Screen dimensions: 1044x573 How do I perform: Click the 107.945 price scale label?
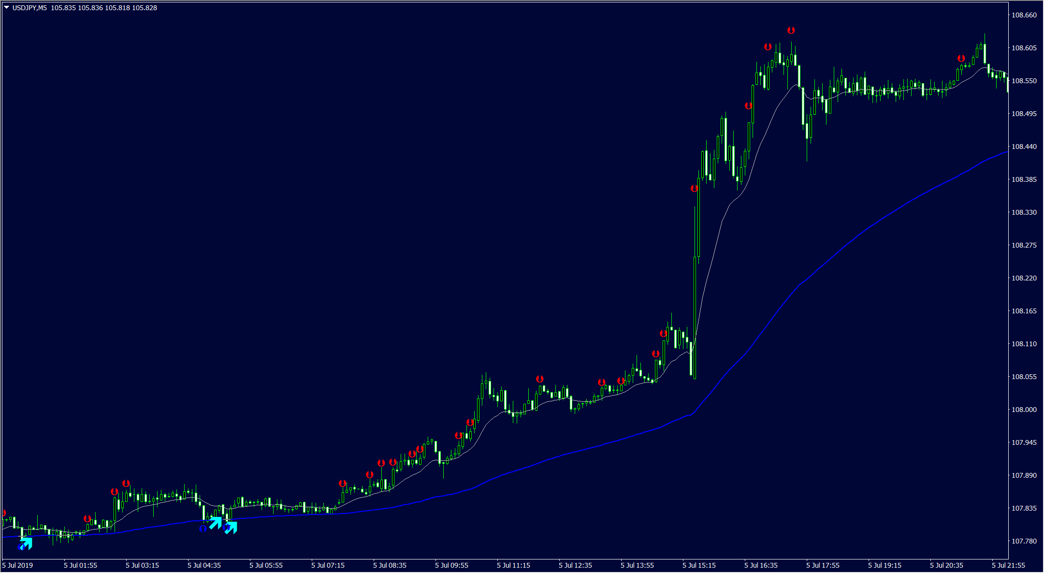(1024, 442)
